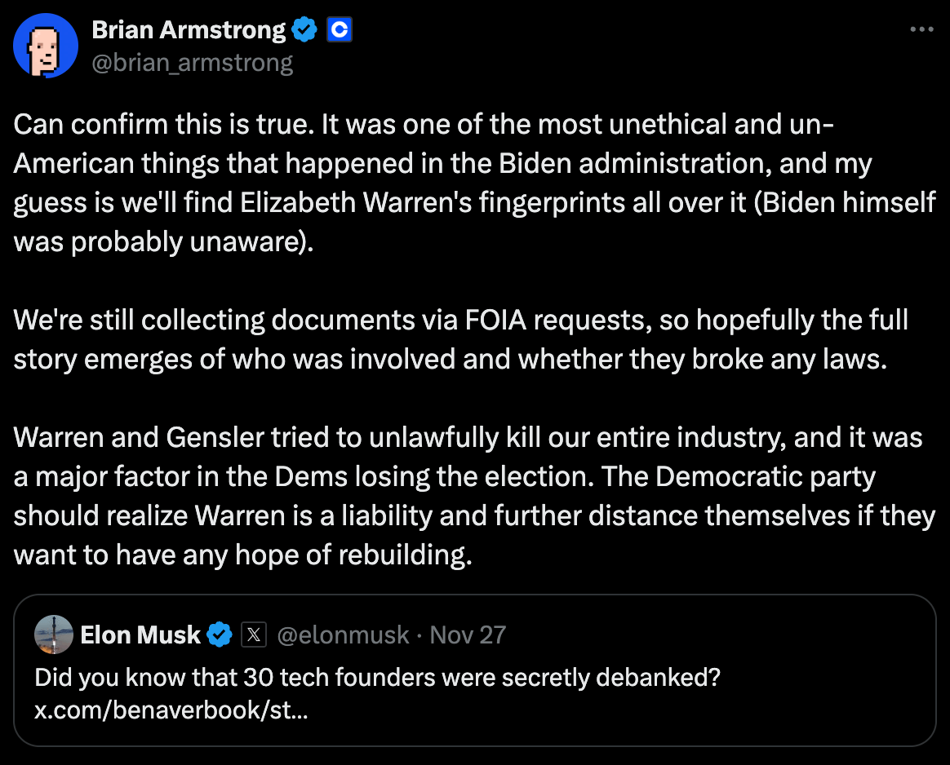Click the Coinbase affiliation badge
This screenshot has width=950, height=765.
coord(338,30)
